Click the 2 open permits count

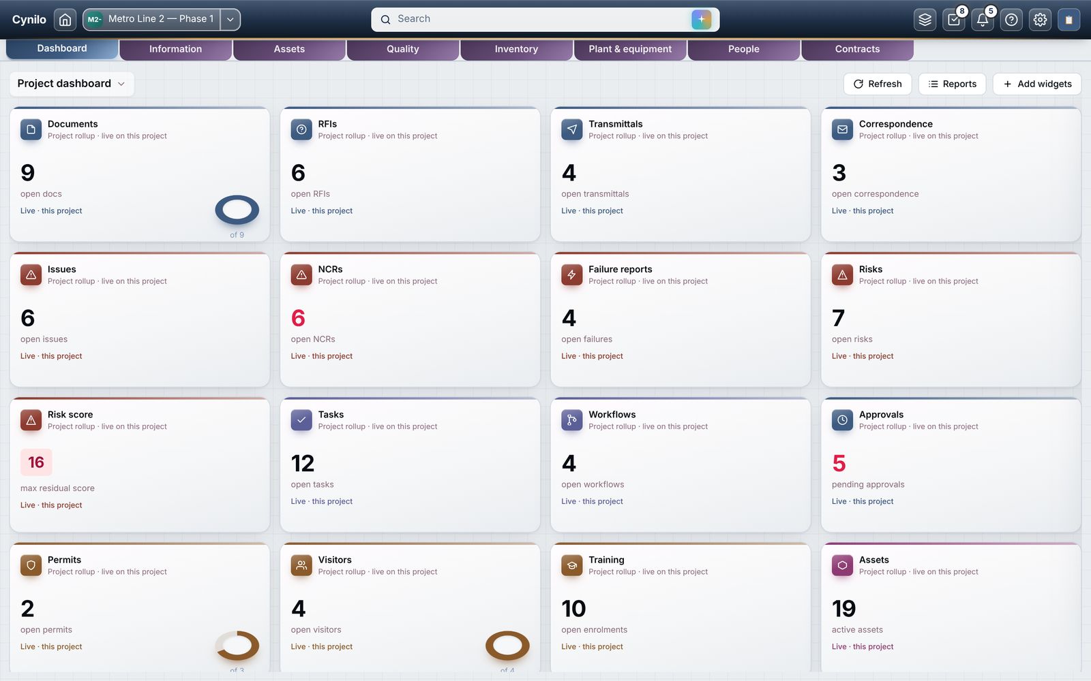click(28, 609)
